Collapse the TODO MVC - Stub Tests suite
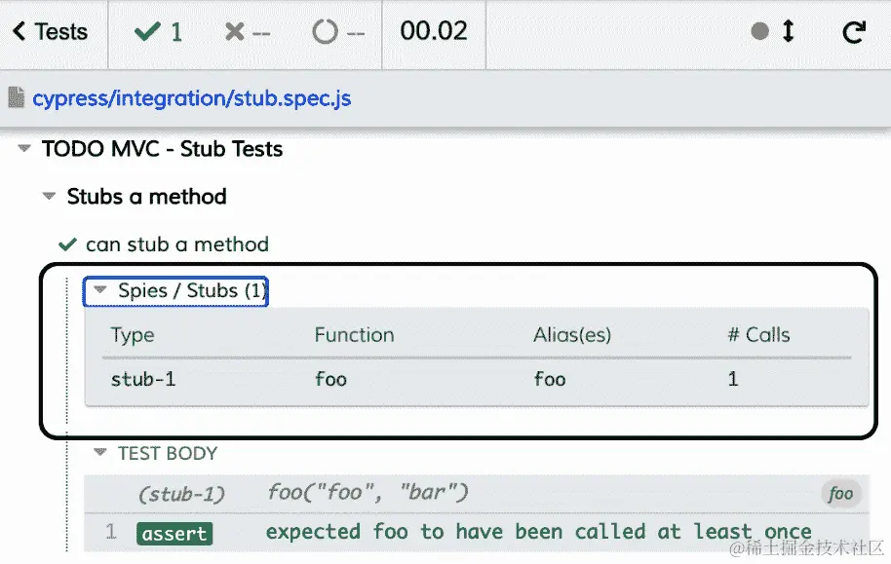The height and width of the screenshot is (564, 891). (x=23, y=149)
